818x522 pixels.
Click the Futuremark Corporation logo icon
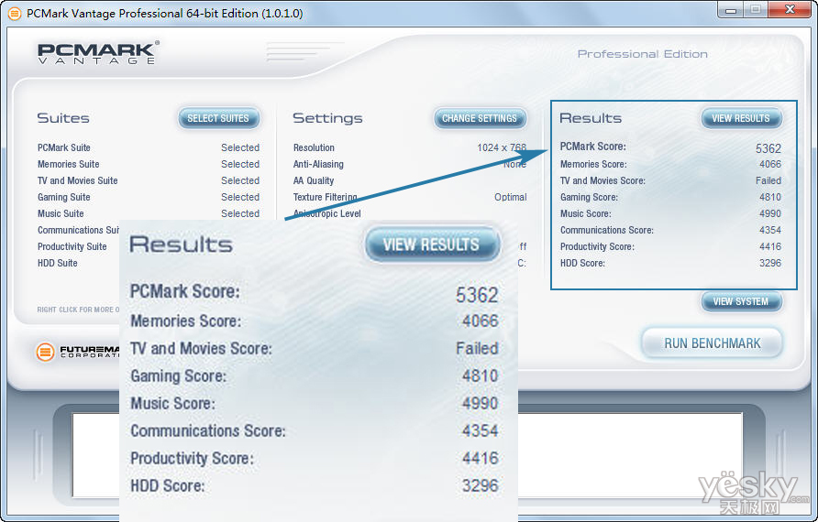(x=45, y=352)
